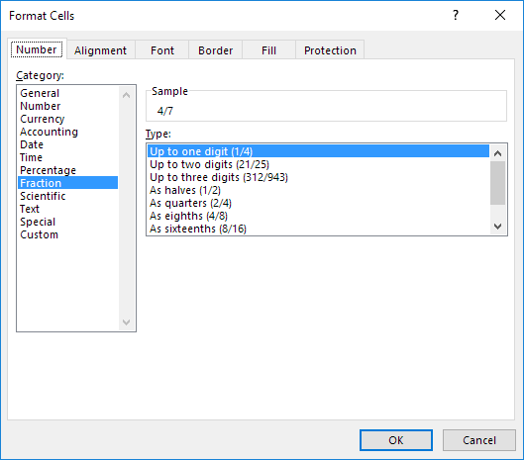
Task: Close the Format Cells dialog
Action: coord(500,15)
